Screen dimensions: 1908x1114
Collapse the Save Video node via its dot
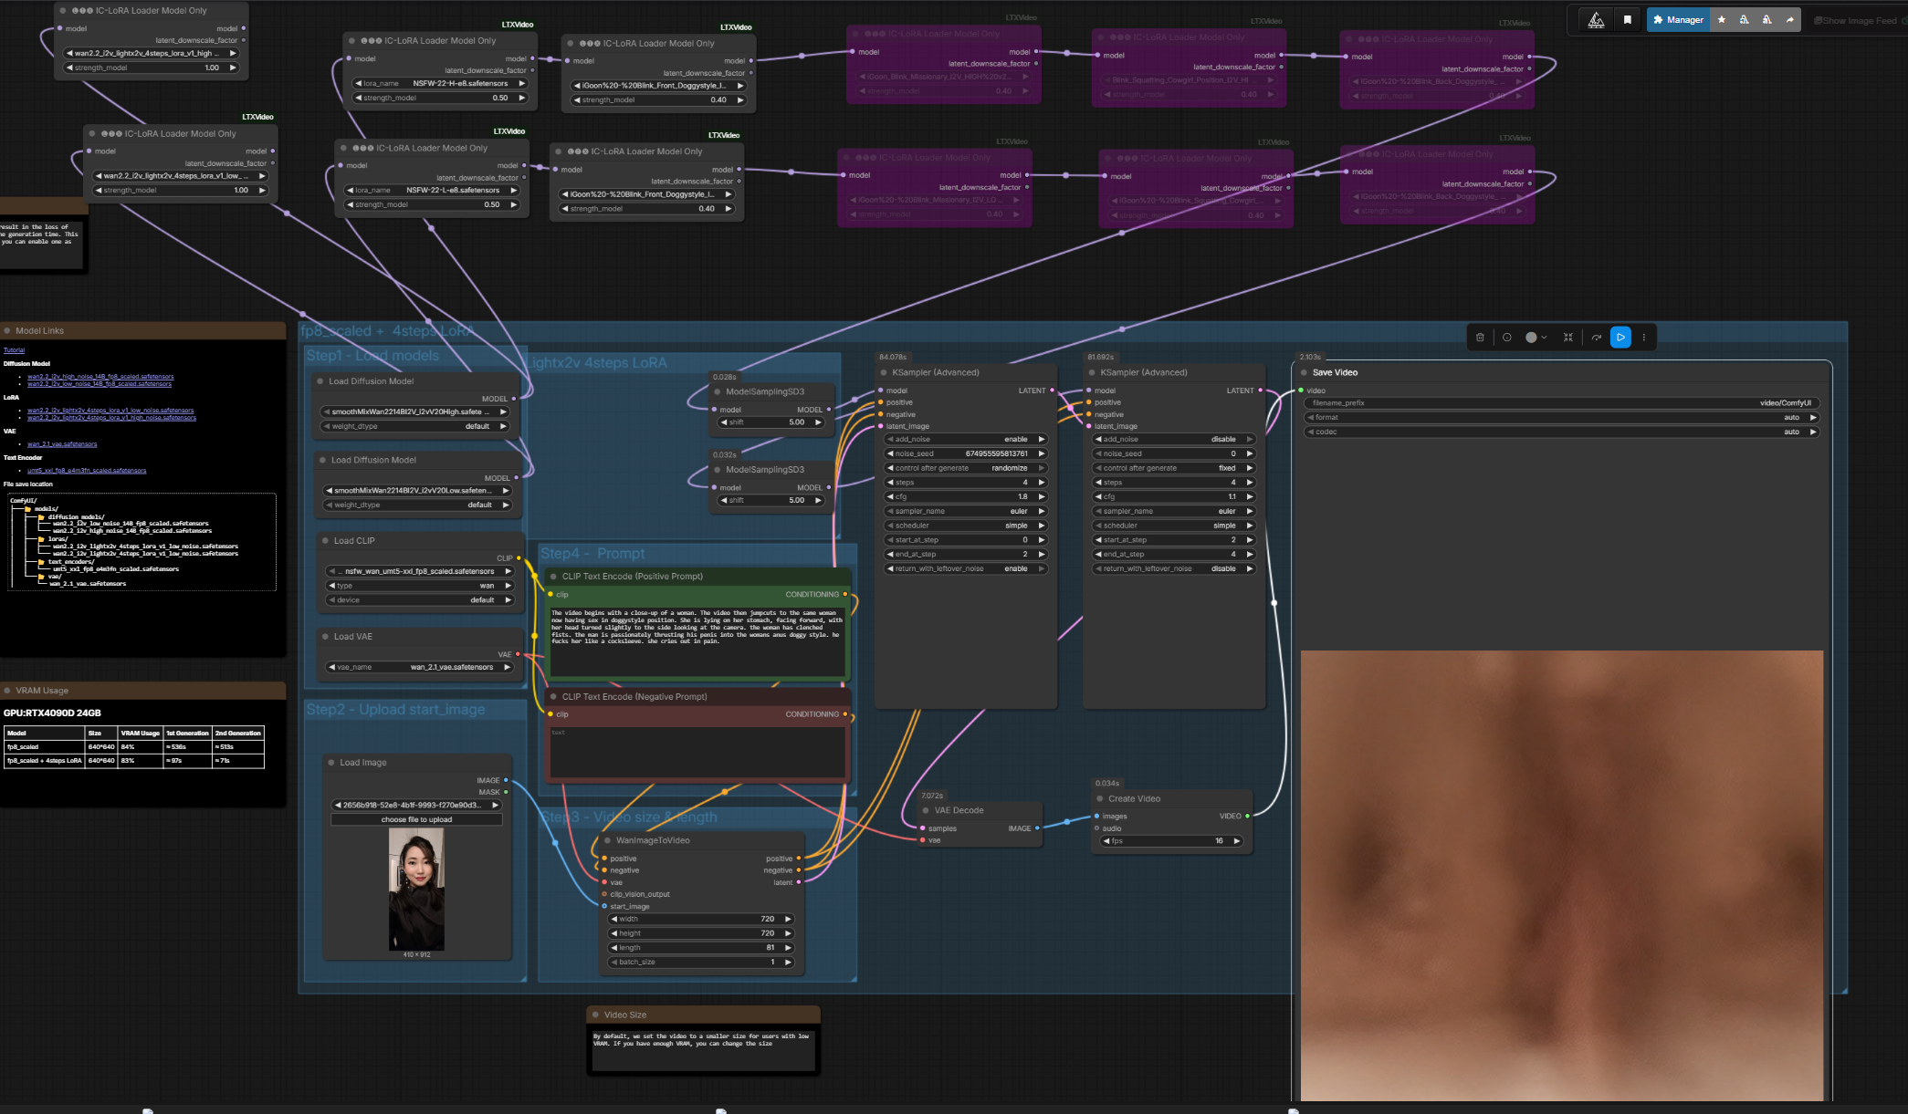[x=1304, y=372]
